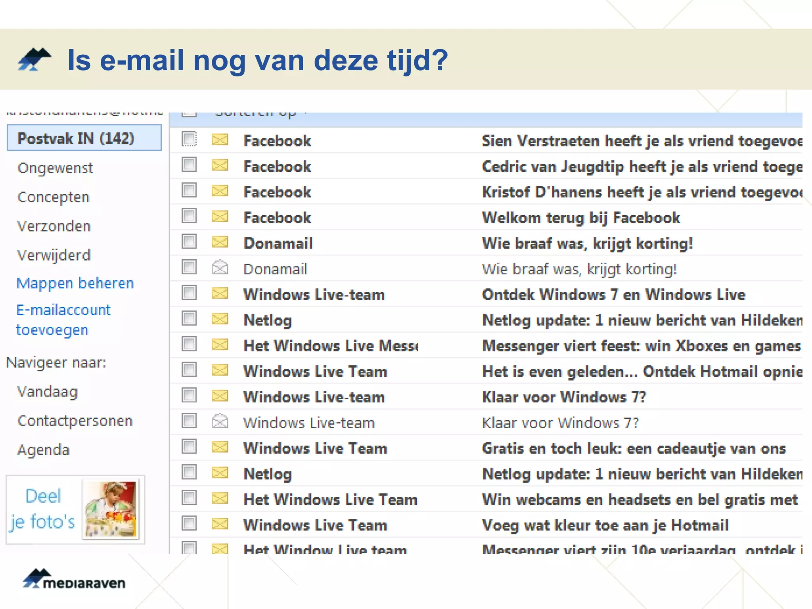The height and width of the screenshot is (609, 812).
Task: Open email Het is even geleden... Ontdek Hotmail
Action: pos(642,372)
